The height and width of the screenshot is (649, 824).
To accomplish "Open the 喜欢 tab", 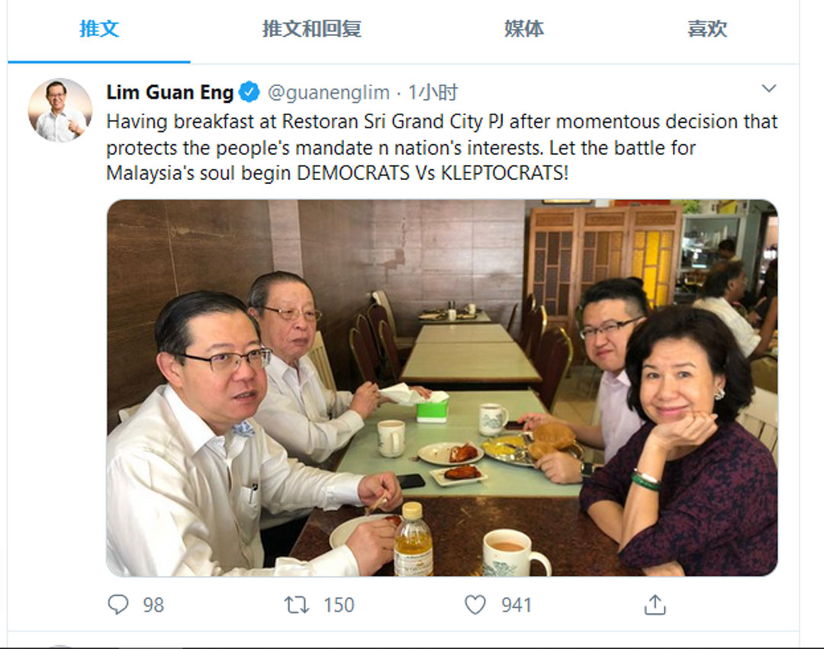I will coord(707,29).
